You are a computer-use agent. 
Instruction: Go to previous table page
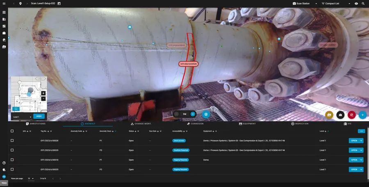click(53, 178)
